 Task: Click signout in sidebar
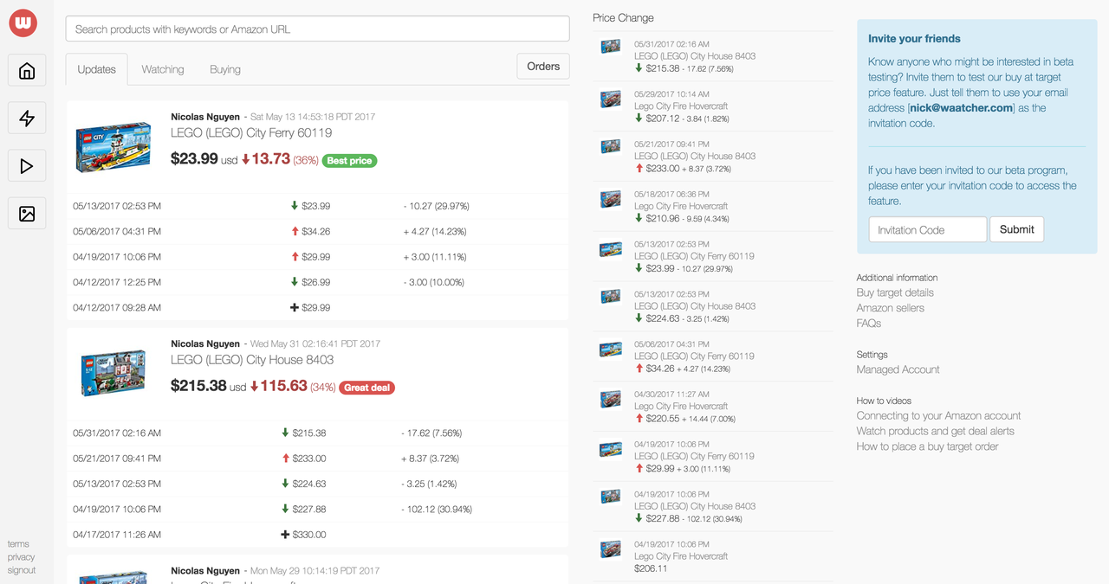pyautogui.click(x=22, y=570)
